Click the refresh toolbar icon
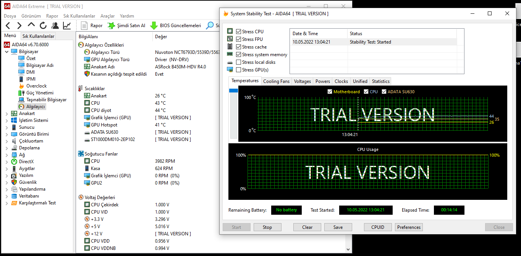The image size is (521, 256). tap(43, 26)
